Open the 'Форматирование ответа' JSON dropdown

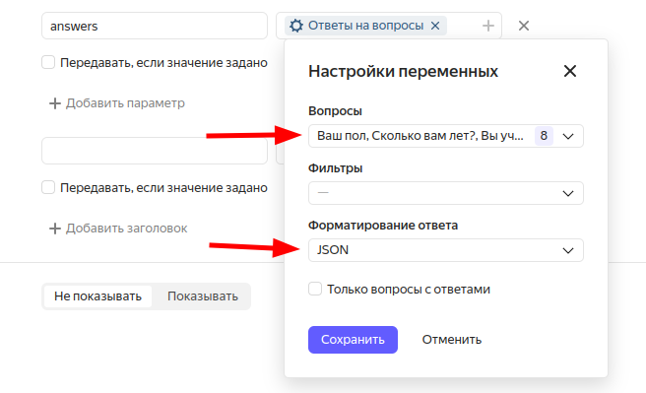point(446,250)
